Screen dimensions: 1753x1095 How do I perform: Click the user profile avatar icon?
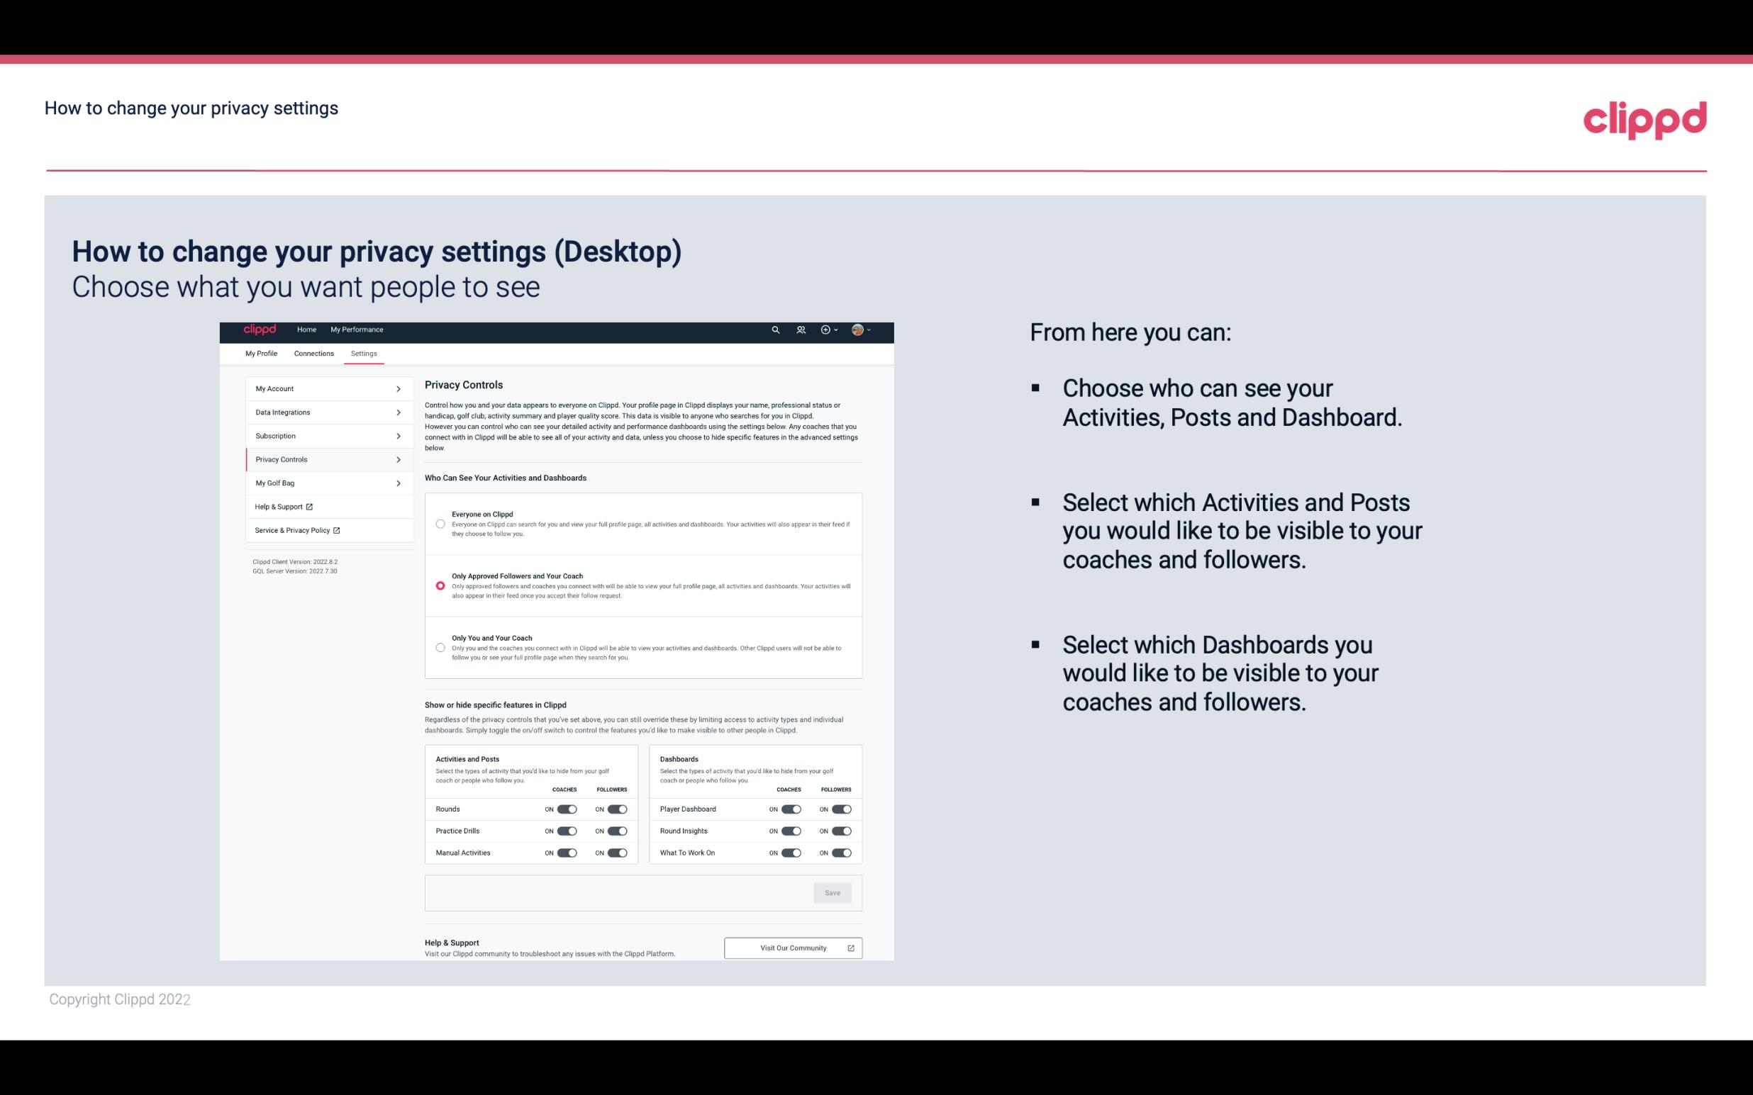click(x=857, y=330)
